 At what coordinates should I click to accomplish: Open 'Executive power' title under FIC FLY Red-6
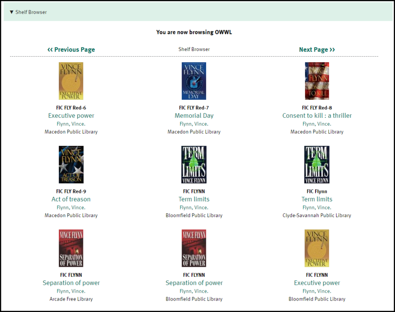coord(71,116)
